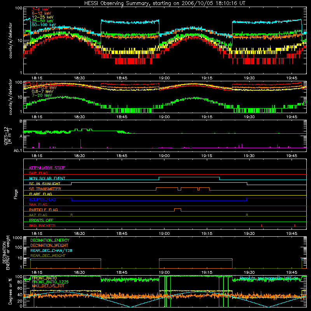Screen dimensions: 311x311
Task: Click the ATTENUATOR_STATE flag label
Action: point(47,168)
